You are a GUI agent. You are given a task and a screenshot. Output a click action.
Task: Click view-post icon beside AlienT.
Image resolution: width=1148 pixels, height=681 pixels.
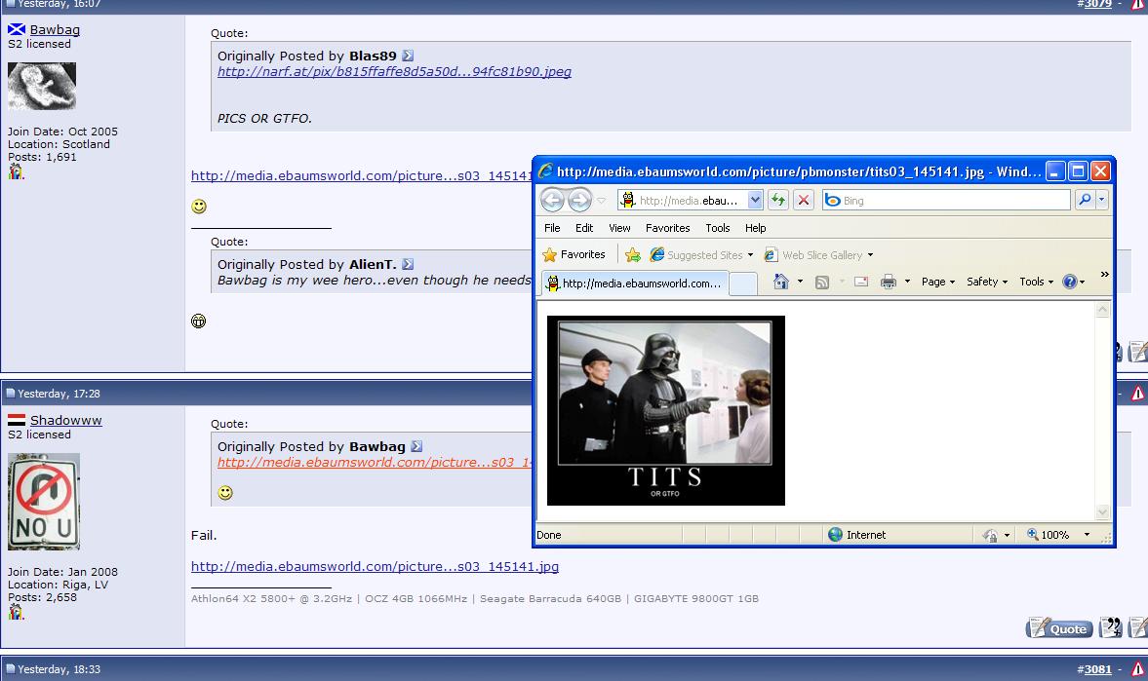click(x=408, y=264)
